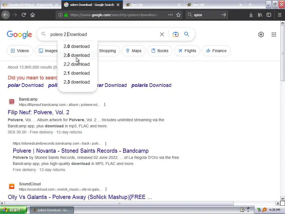Open options for Stoned Saints result

coord(105,144)
